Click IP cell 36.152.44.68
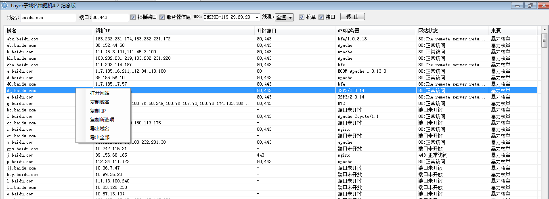 click(x=110, y=45)
